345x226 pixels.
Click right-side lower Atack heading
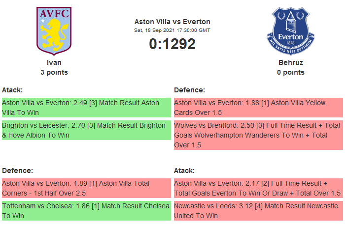pyautogui.click(x=184, y=170)
